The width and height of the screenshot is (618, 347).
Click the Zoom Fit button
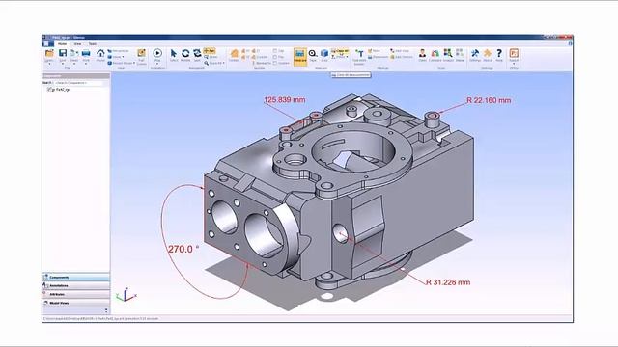coord(212,63)
